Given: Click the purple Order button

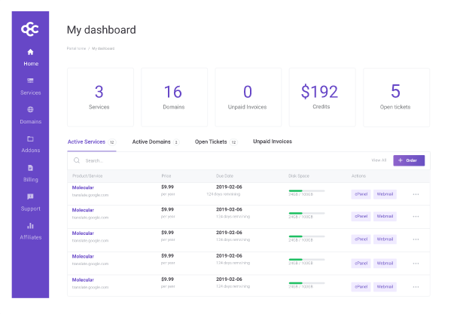Looking at the screenshot, I should point(409,160).
